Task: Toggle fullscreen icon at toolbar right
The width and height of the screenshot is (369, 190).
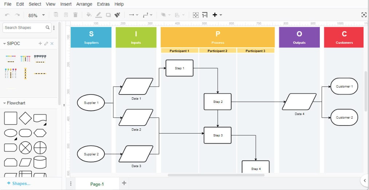Action: click(x=364, y=15)
